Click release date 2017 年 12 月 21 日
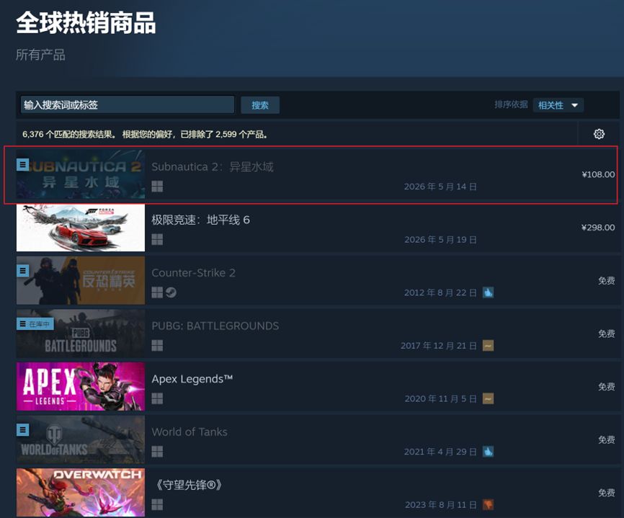 pos(439,345)
